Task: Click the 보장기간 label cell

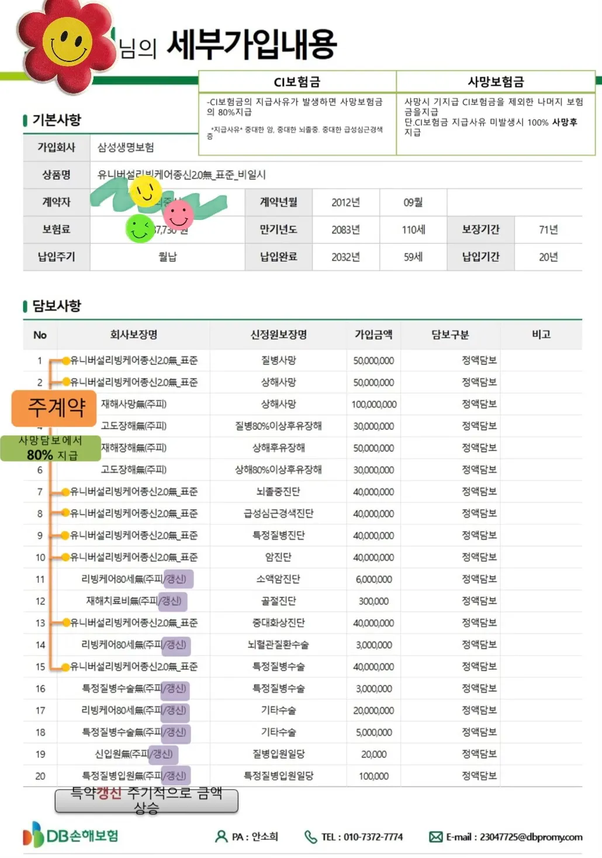Action: (481, 229)
